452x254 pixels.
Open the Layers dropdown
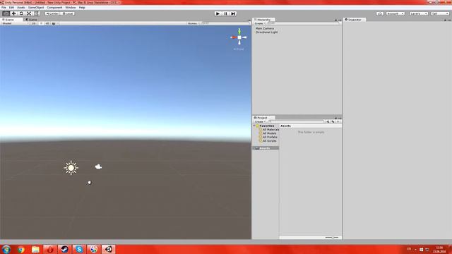pyautogui.click(x=419, y=13)
